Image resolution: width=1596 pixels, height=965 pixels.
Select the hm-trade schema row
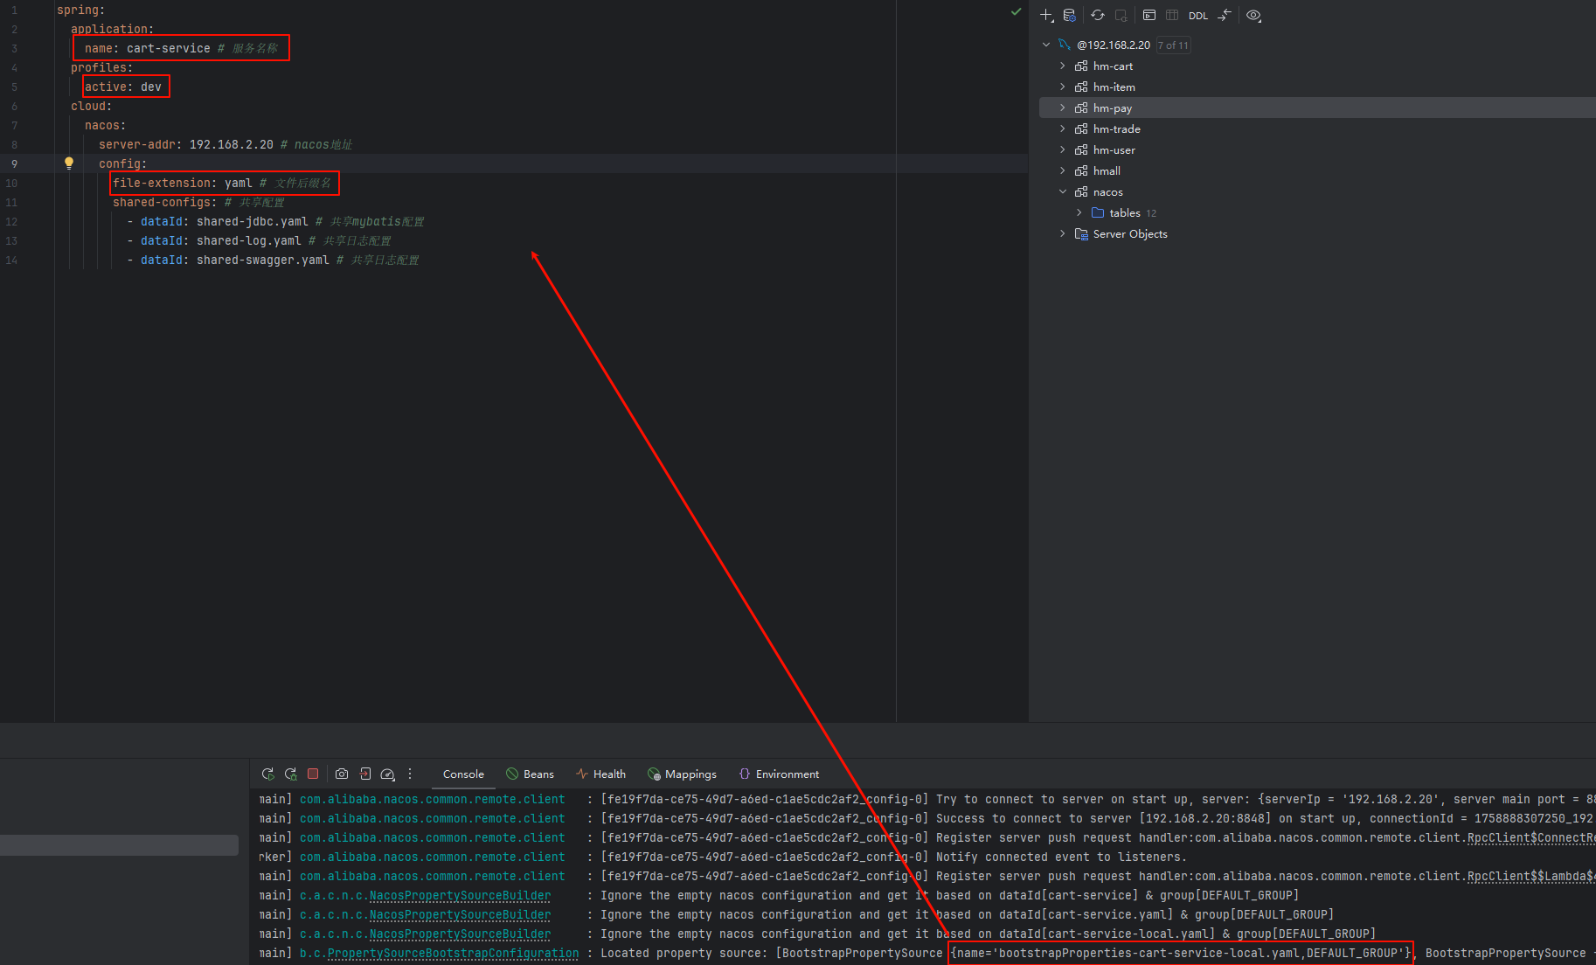pos(1317,128)
